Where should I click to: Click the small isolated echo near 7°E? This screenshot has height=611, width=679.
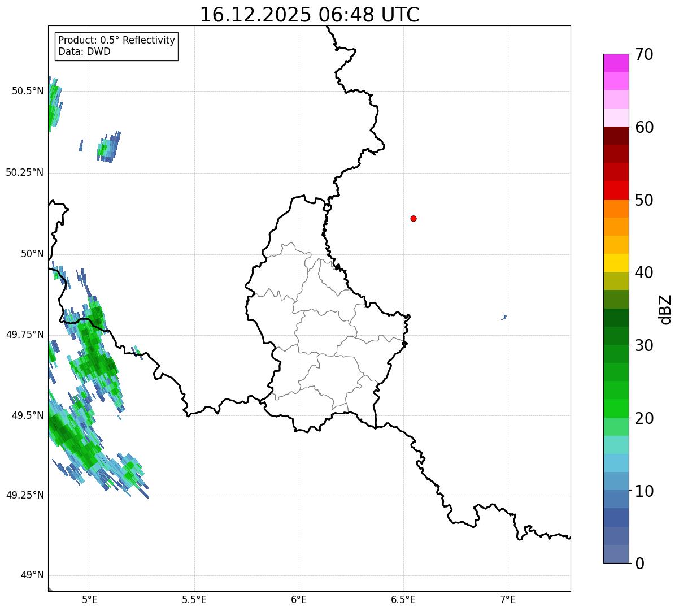[503, 318]
